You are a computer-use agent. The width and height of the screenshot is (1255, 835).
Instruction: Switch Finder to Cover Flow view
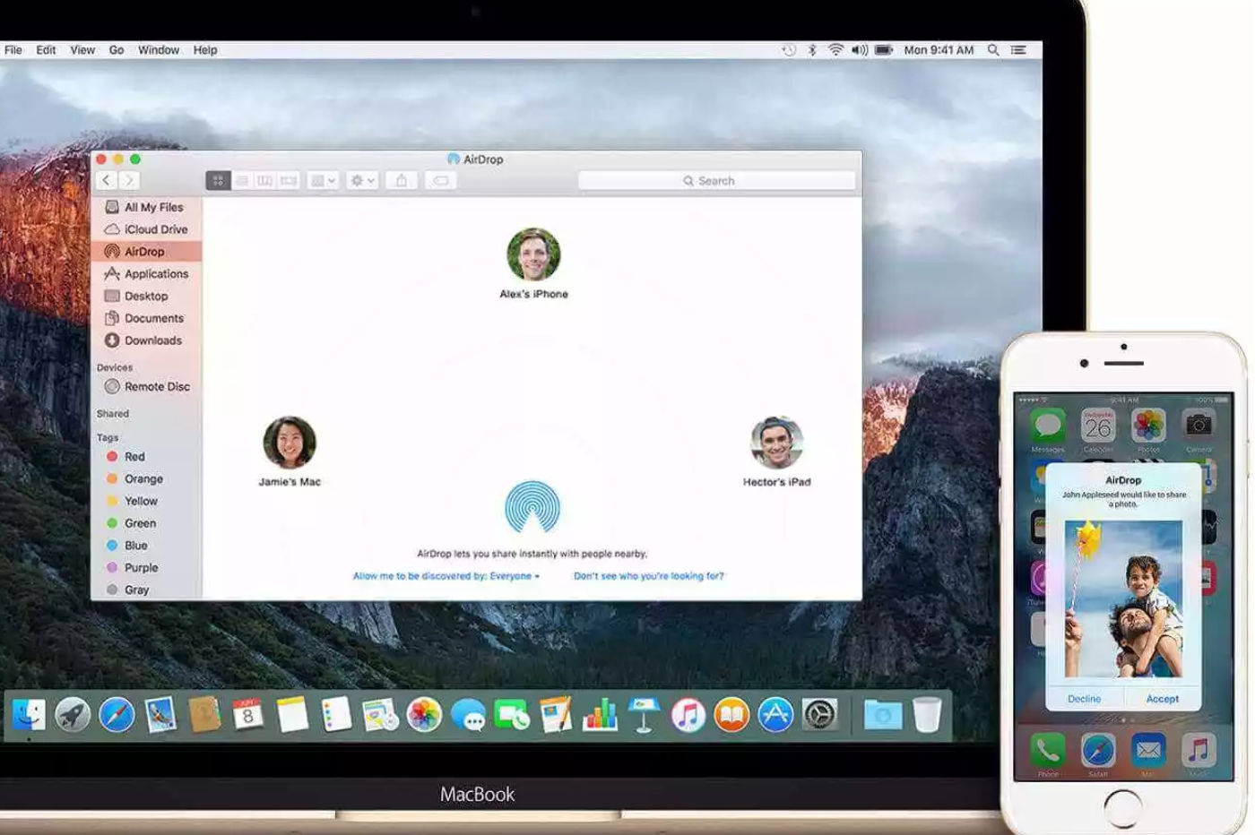click(x=289, y=181)
